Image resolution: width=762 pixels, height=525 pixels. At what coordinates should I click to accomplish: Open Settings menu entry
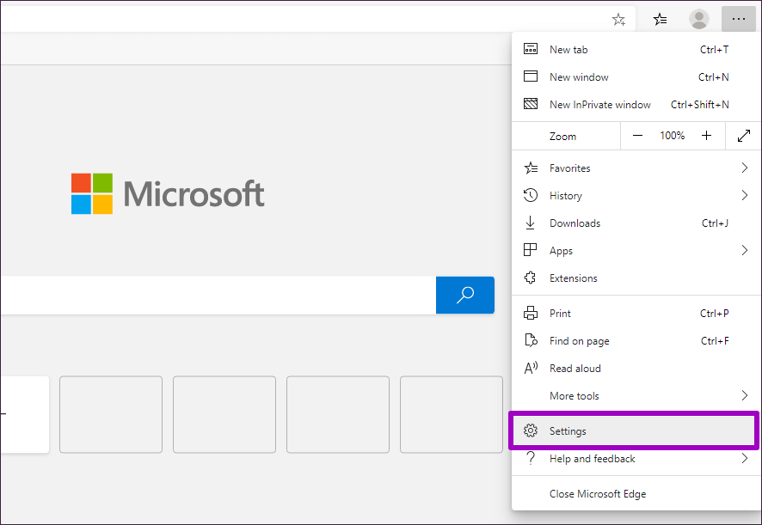634,430
